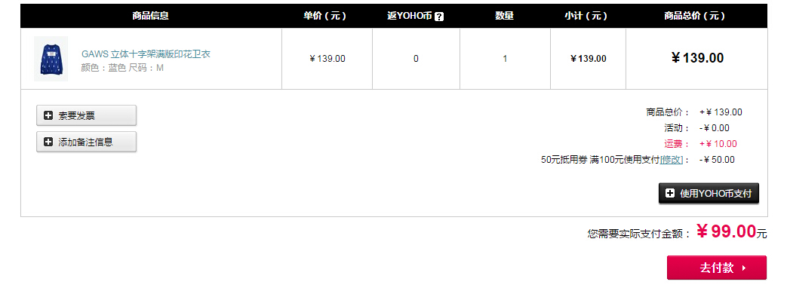Image resolution: width=787 pixels, height=297 pixels.
Task: Click the 去付款 checkout button
Action: (x=717, y=268)
